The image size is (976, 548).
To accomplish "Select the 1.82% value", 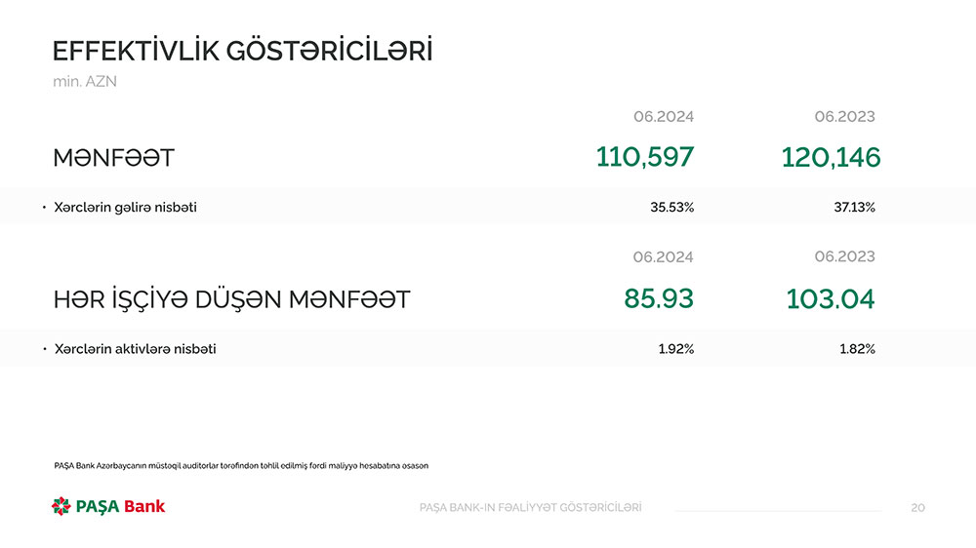I will 857,348.
